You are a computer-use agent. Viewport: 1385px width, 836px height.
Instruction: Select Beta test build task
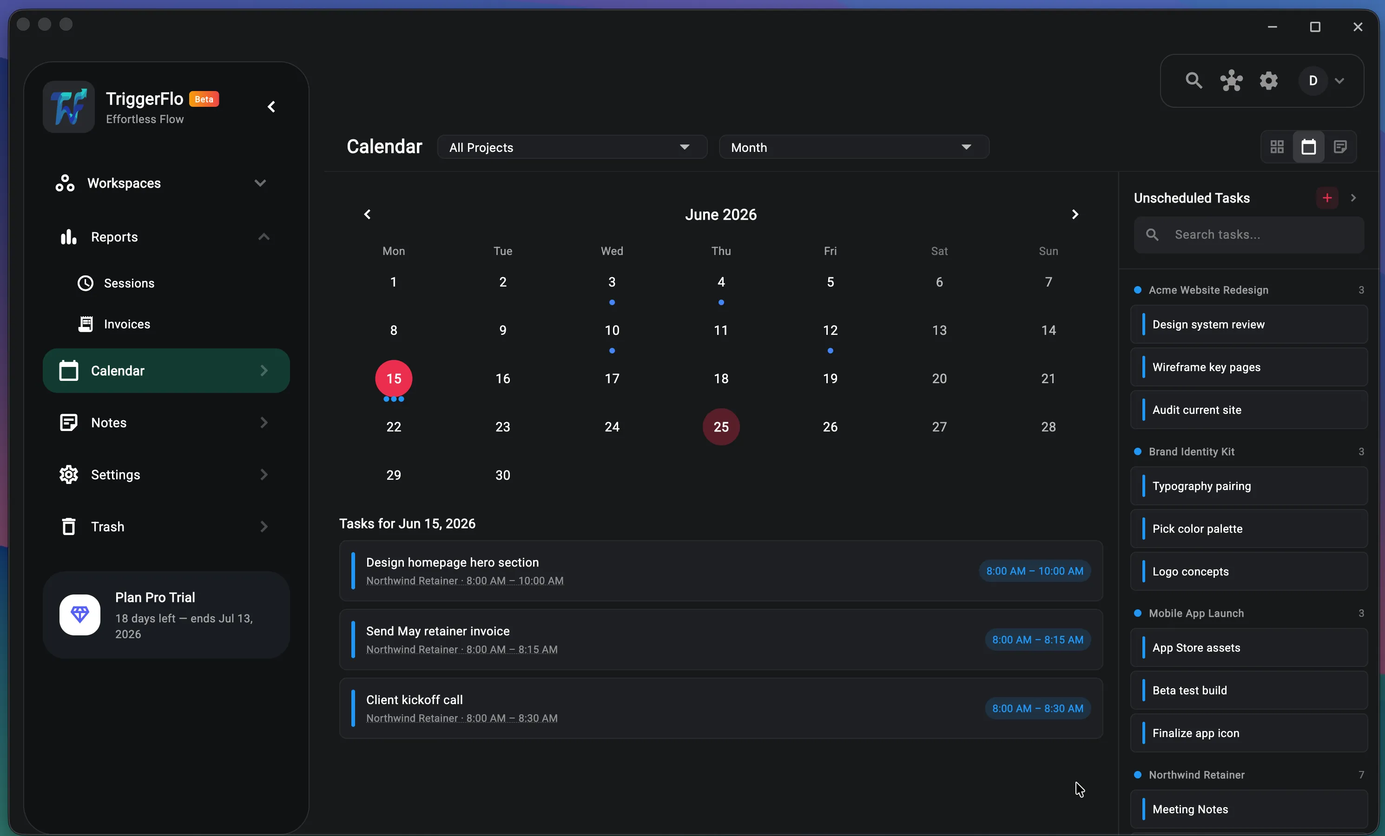pyautogui.click(x=1249, y=691)
